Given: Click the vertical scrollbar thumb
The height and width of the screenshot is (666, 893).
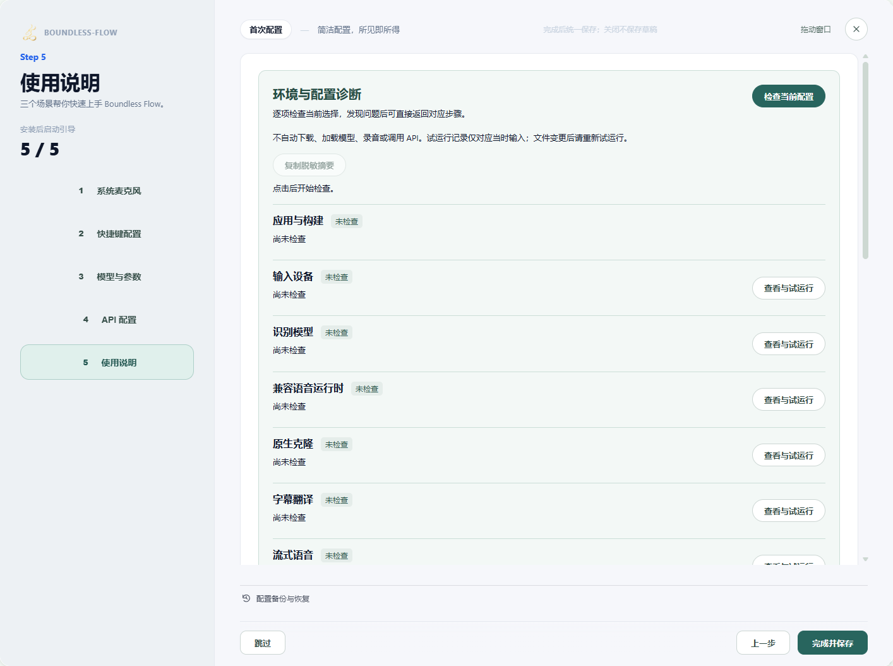Looking at the screenshot, I should pos(865,160).
